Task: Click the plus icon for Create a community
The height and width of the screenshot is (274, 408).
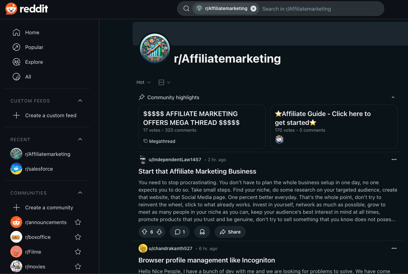Action: coord(16,208)
